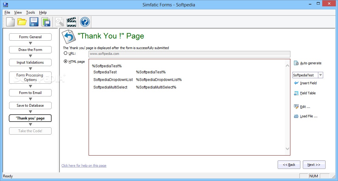
Task: Go to Draw the Form step
Action: (x=30, y=49)
